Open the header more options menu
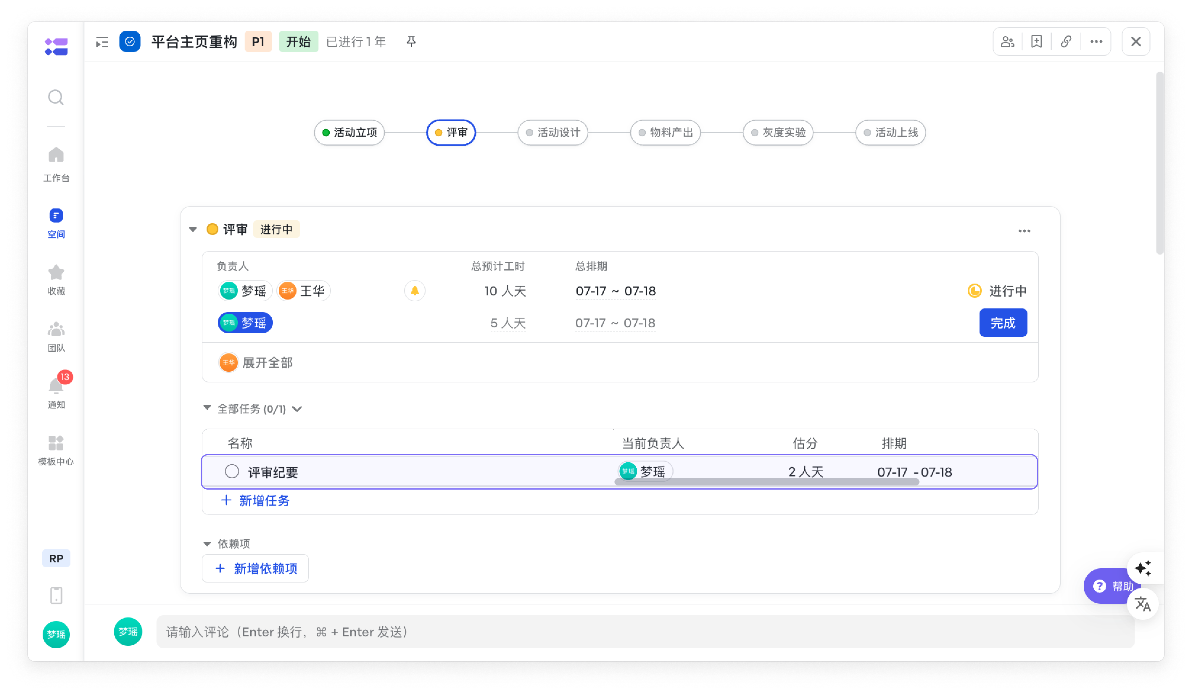 coord(1096,42)
